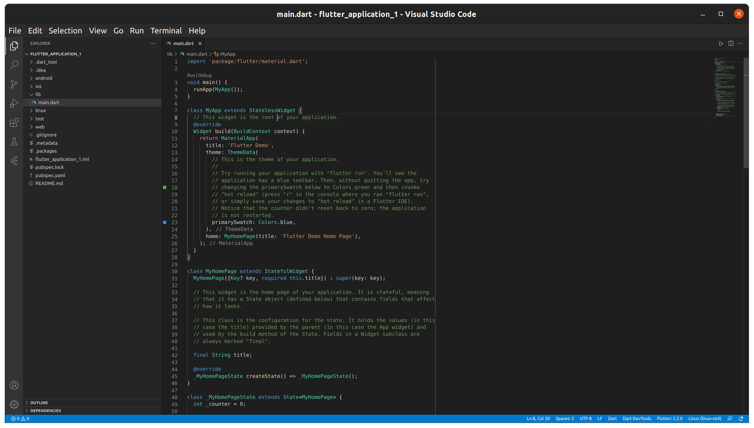Select the main.dart editor tab
Image resolution: width=754 pixels, height=428 pixels.
pos(183,43)
